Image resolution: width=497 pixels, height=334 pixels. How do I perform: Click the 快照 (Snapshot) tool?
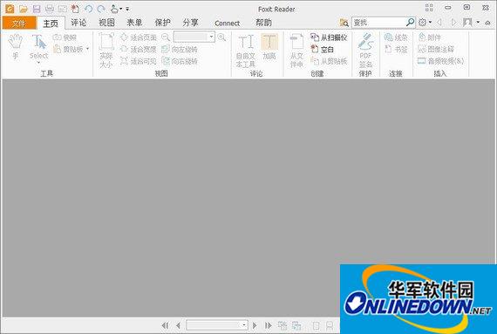tap(65, 37)
